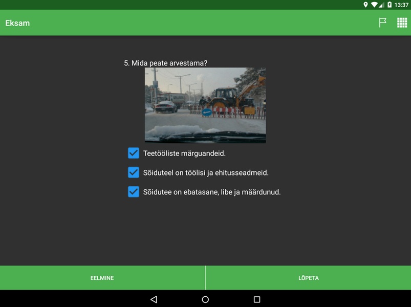Tap the Wi-Fi status icon

pos(374,5)
